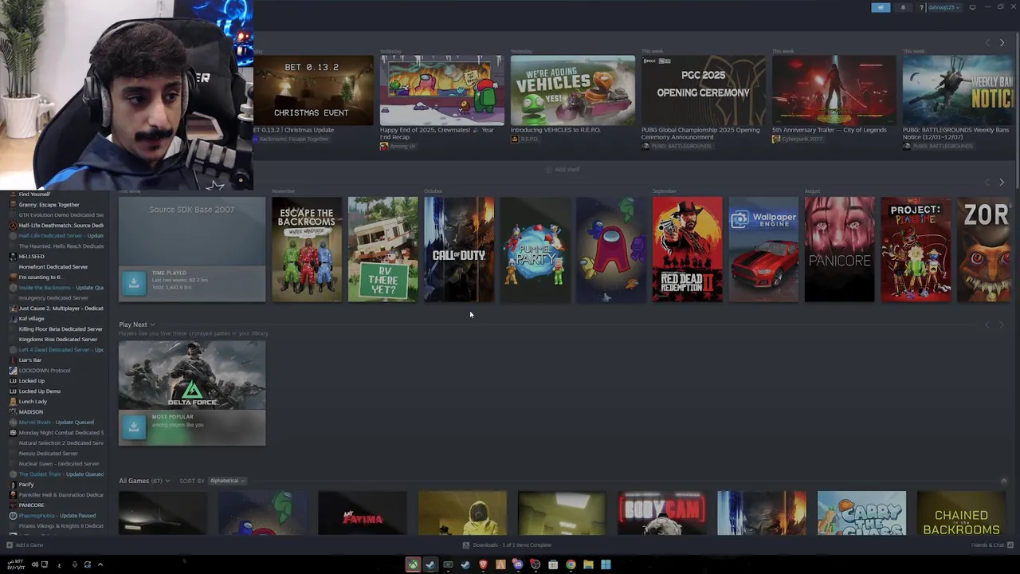Select Granny: Escape Together in library list

click(x=49, y=205)
